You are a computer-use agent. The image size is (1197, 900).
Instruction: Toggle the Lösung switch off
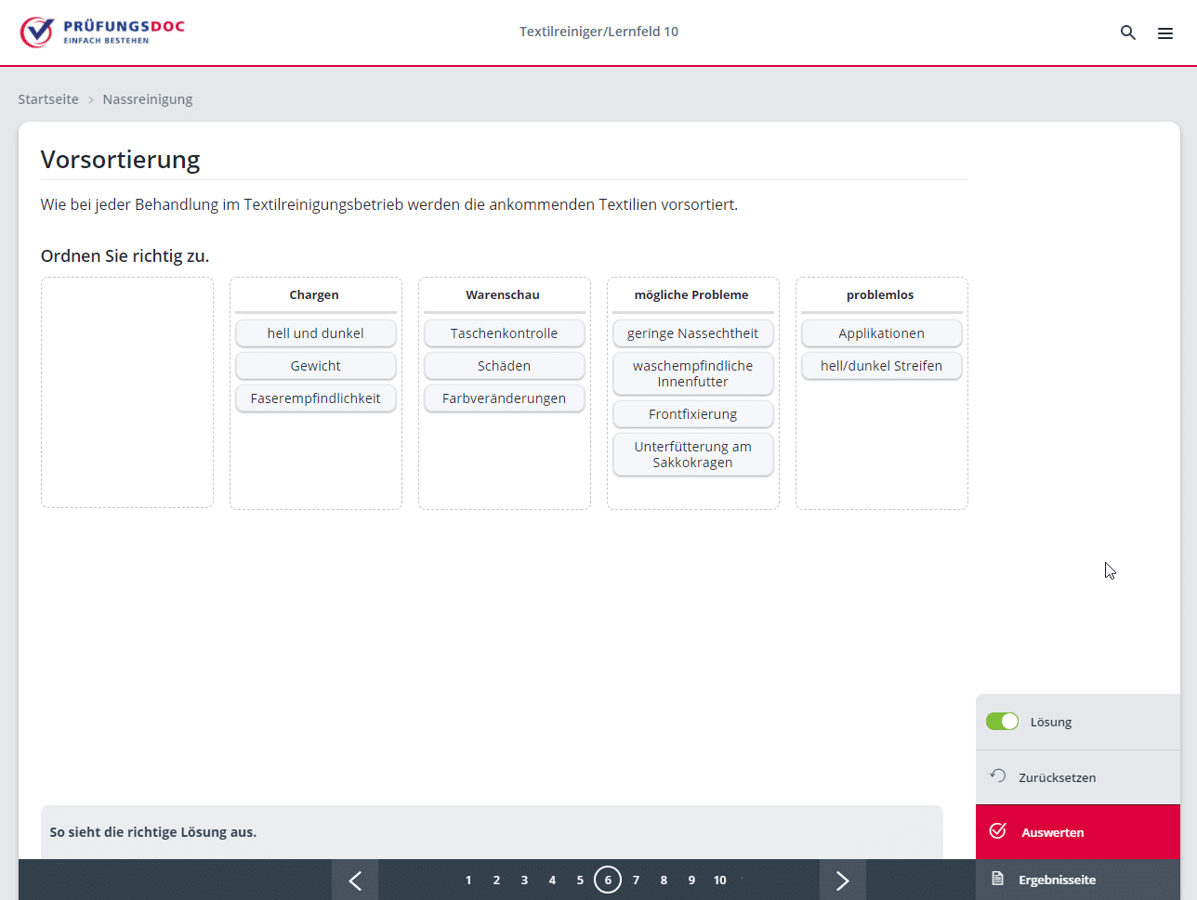click(x=1002, y=722)
